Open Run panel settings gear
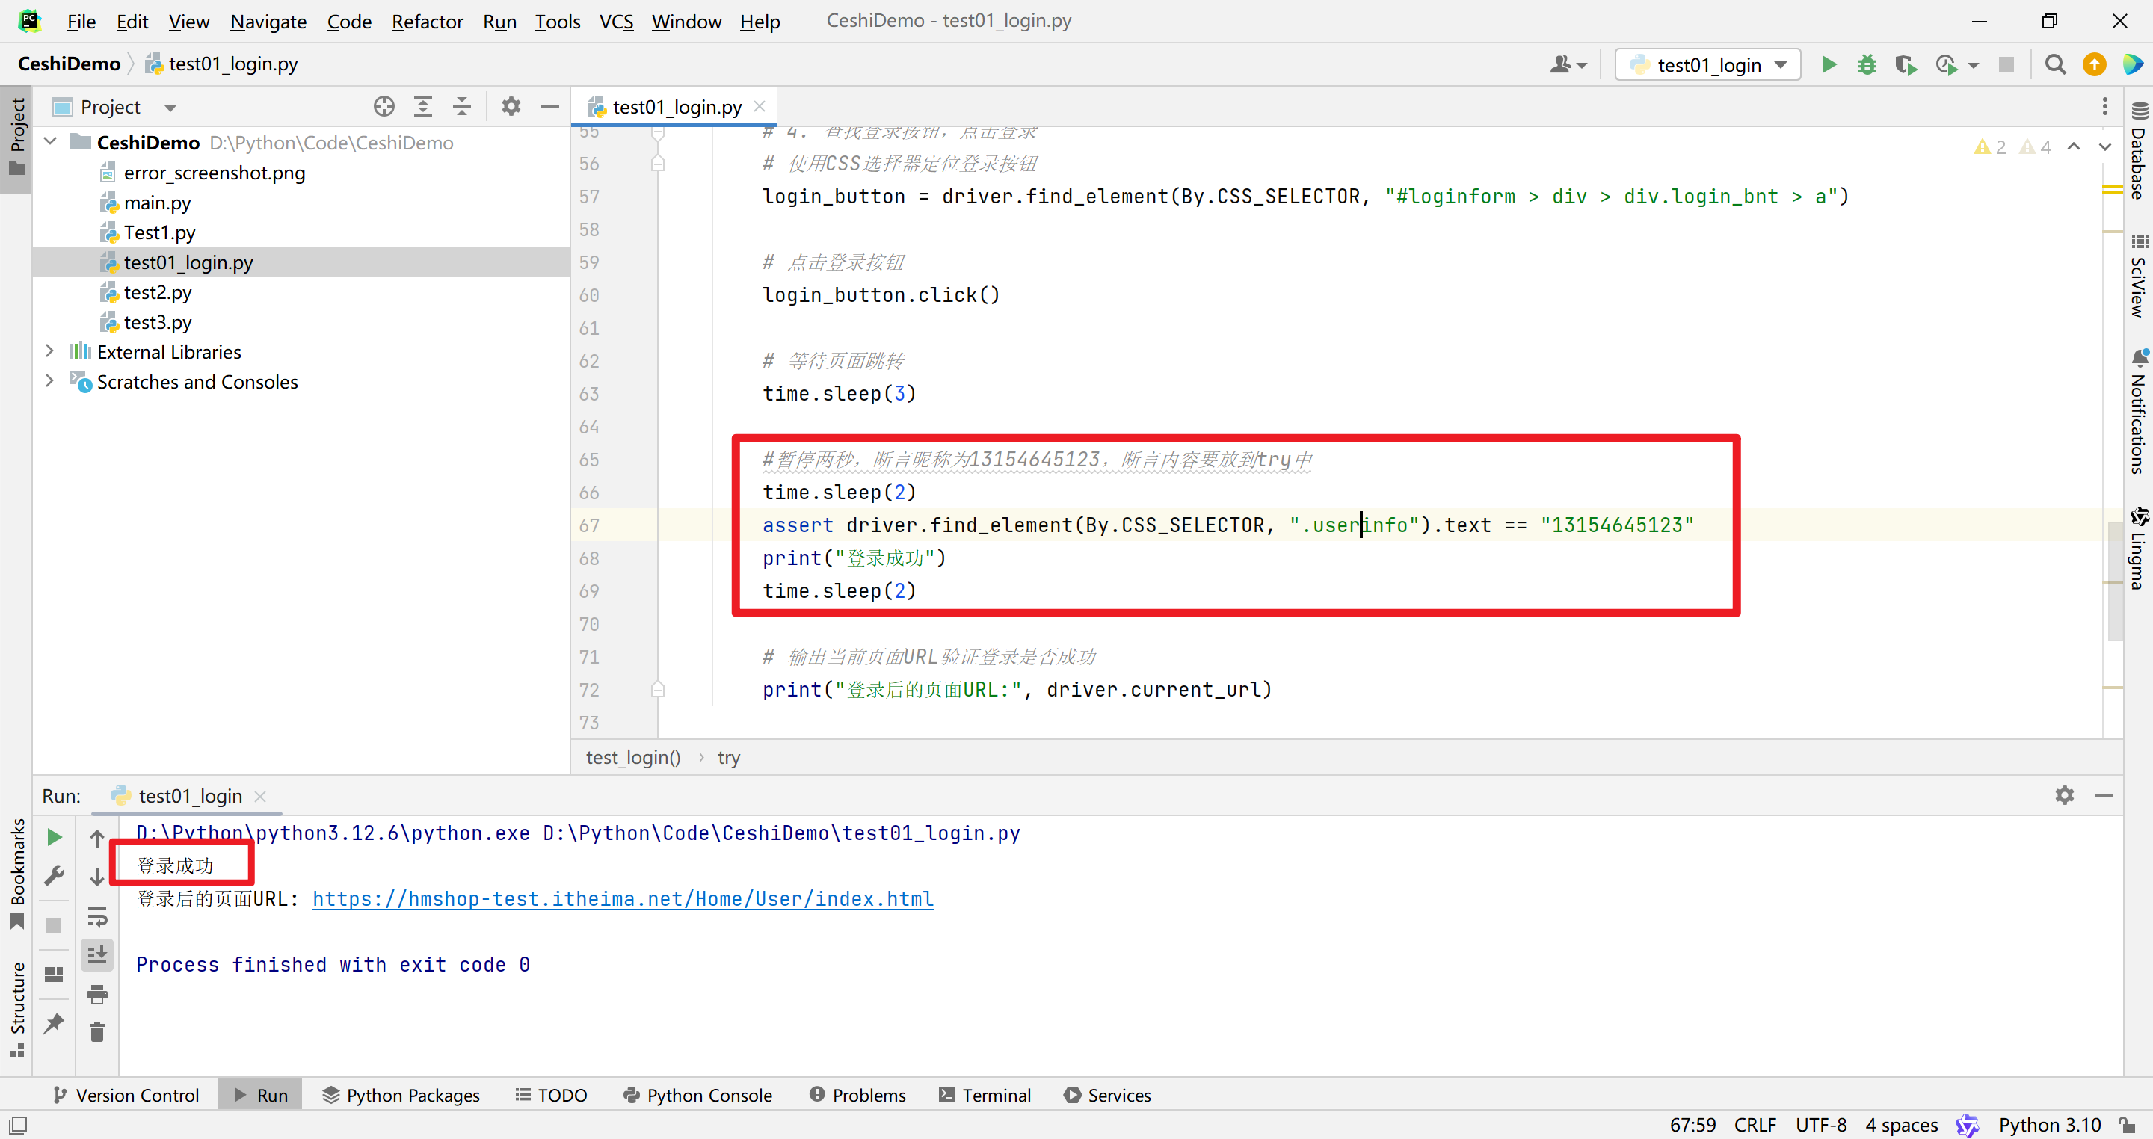2153x1139 pixels. coord(2064,794)
